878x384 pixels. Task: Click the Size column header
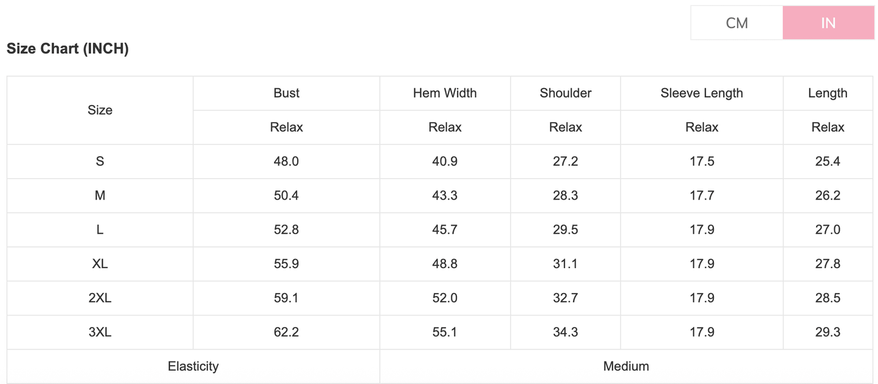100,110
